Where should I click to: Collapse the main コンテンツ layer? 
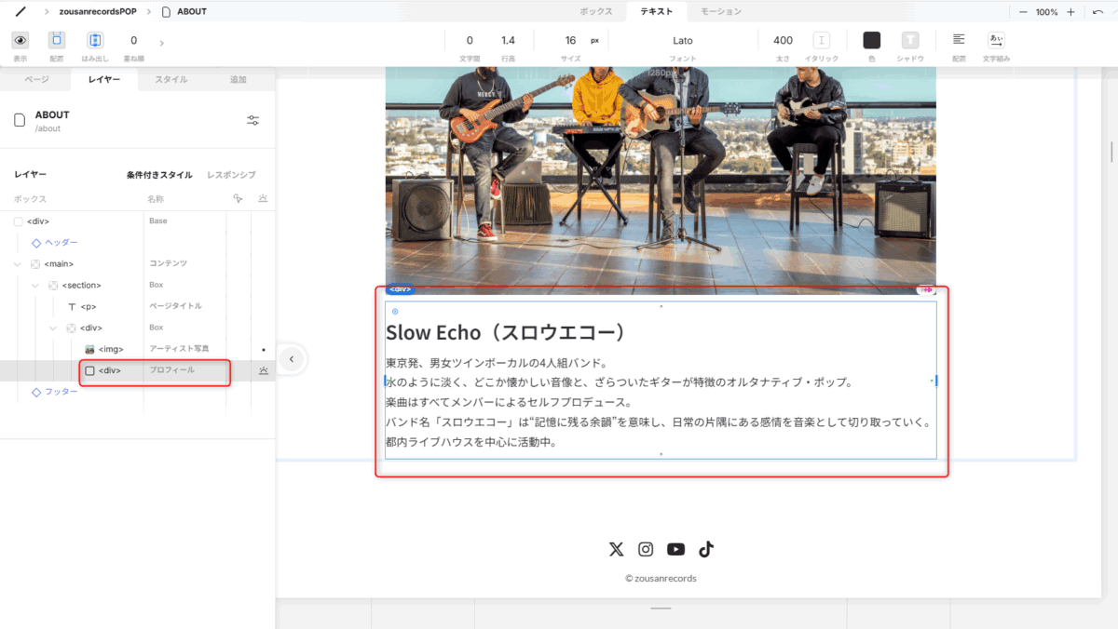coord(19,264)
